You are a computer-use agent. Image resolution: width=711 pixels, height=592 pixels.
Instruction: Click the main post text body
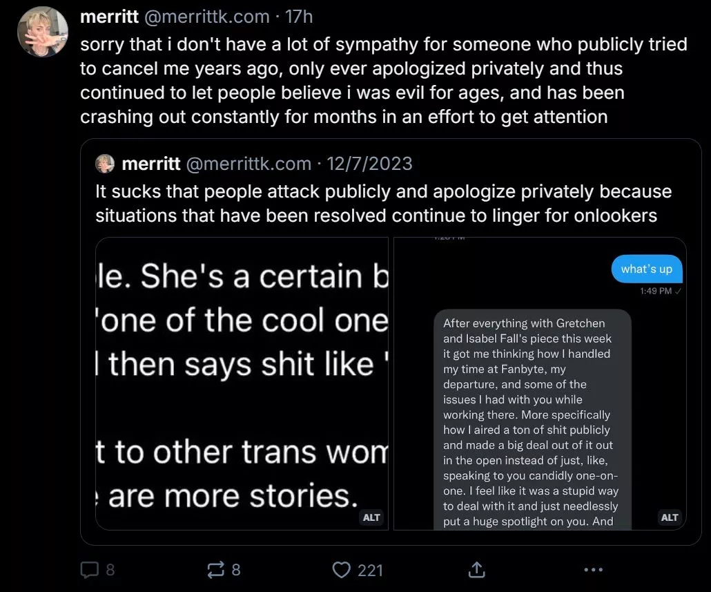(383, 81)
